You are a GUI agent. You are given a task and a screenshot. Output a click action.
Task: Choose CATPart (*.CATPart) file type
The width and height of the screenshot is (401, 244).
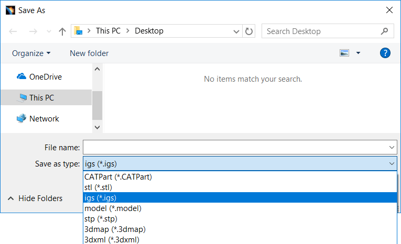tap(118, 177)
